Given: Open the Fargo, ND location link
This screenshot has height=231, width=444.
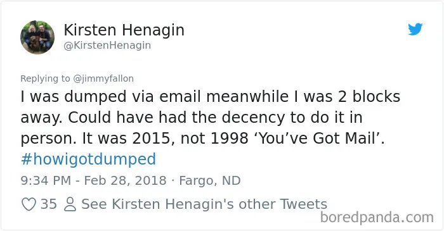Looking at the screenshot, I should [x=210, y=181].
